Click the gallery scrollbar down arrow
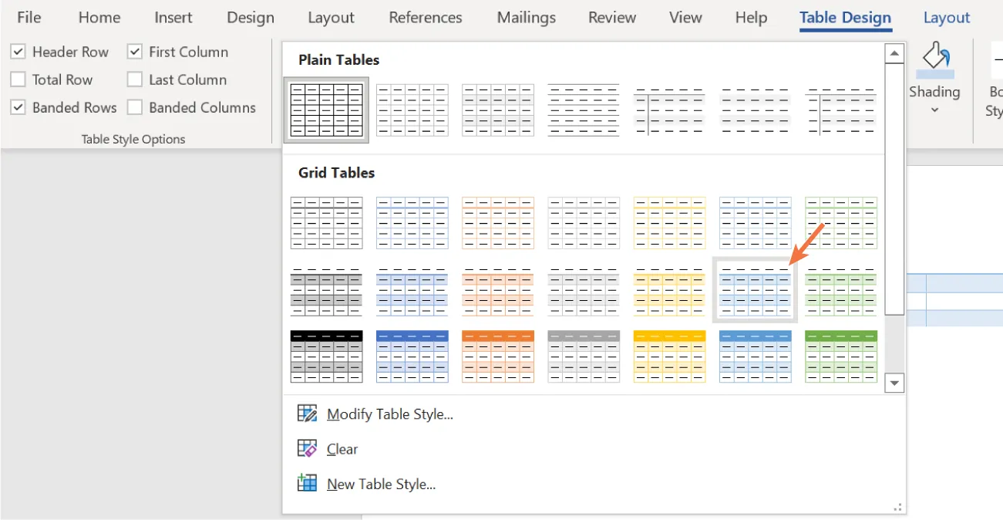The height and width of the screenshot is (520, 1003). tap(894, 383)
